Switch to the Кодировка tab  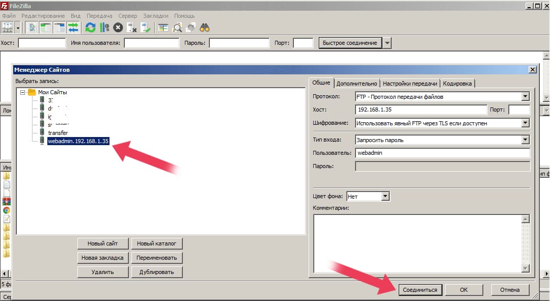[457, 84]
